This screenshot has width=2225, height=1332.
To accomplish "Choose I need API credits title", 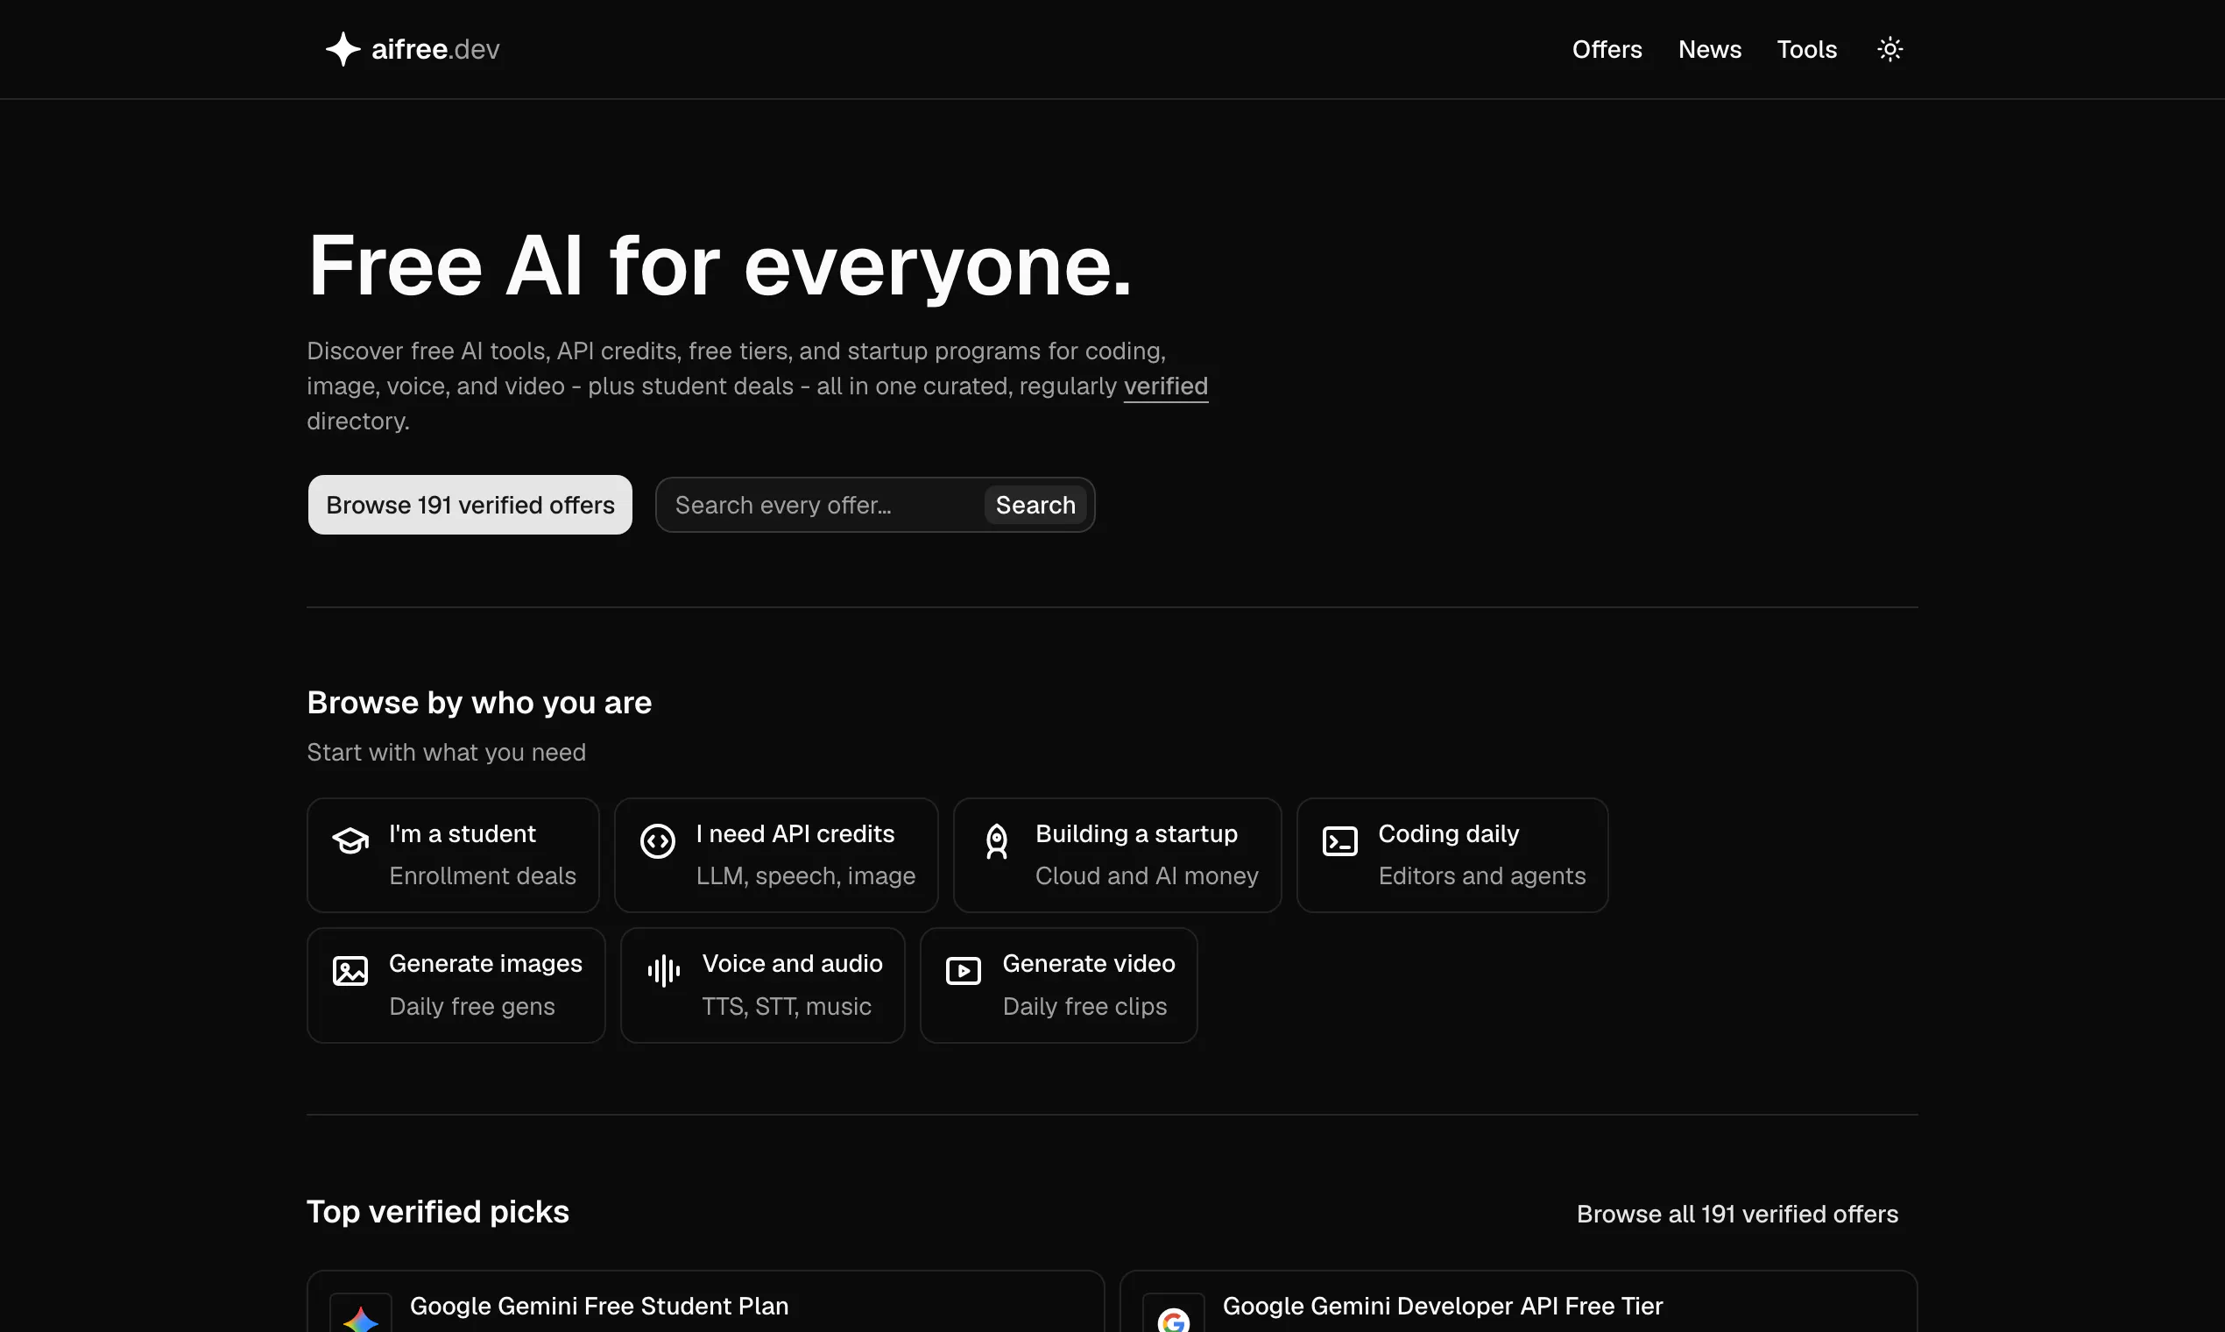I will pyautogui.click(x=795, y=834).
